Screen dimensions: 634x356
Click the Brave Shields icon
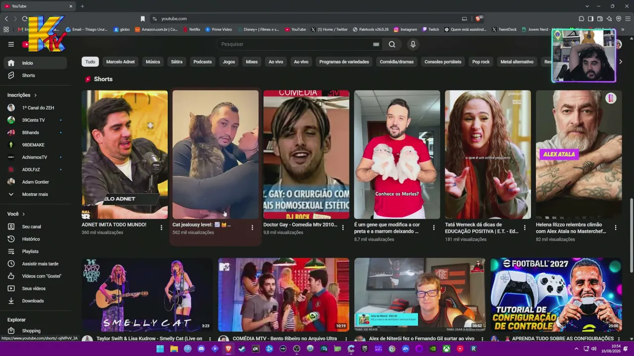[478, 19]
